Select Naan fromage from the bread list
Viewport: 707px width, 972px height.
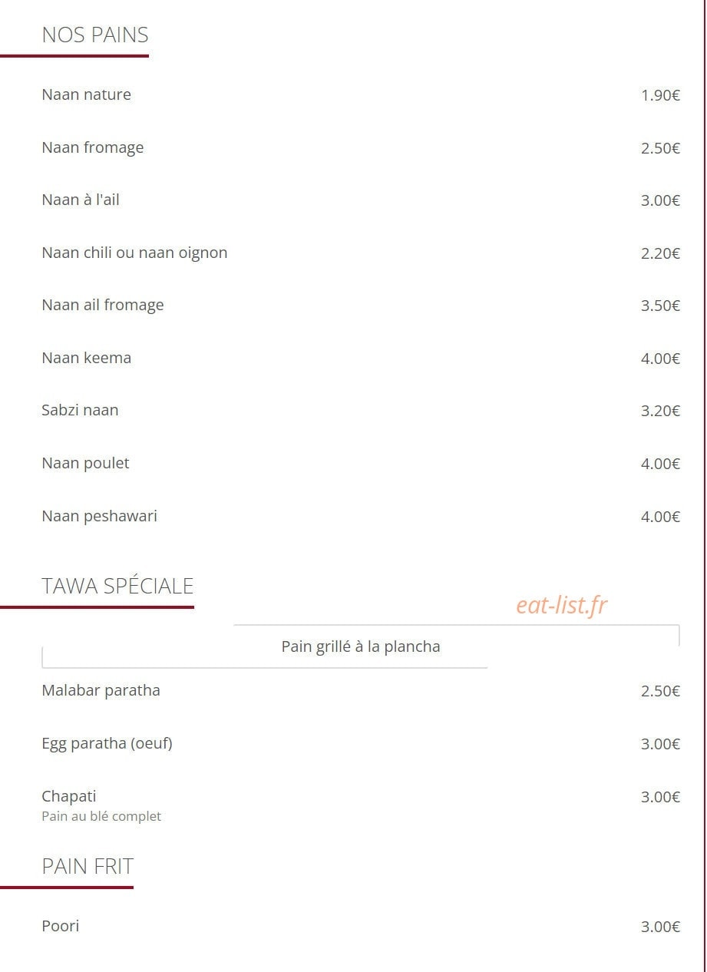tap(92, 147)
